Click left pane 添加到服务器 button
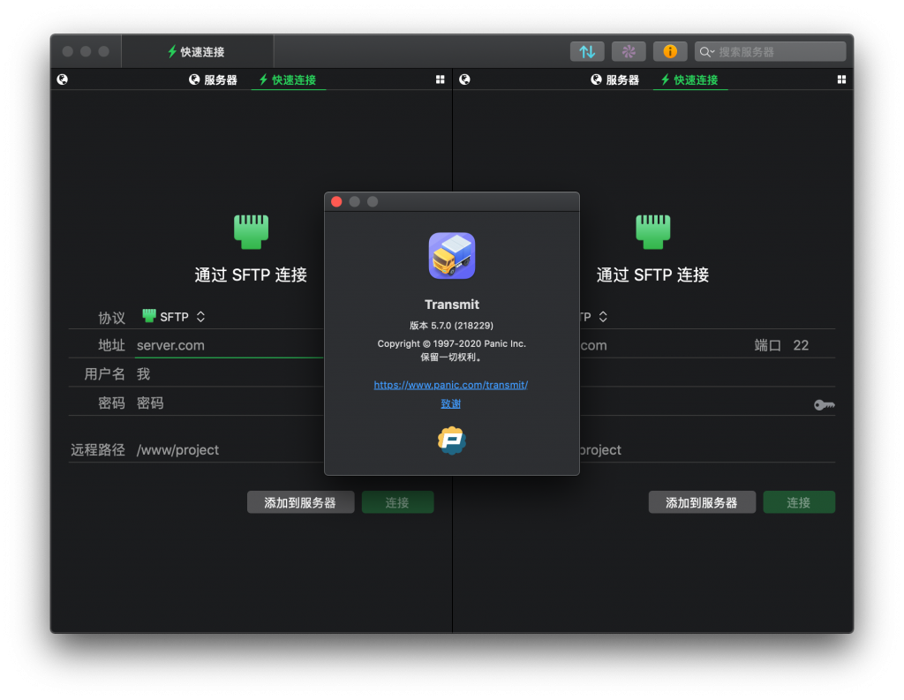Image resolution: width=904 pixels, height=700 pixels. [x=300, y=502]
